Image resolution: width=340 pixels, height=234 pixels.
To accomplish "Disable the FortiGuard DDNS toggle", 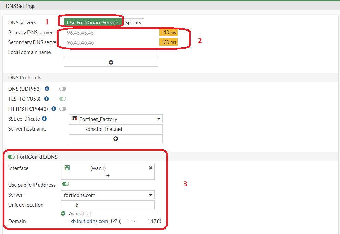I will [11, 157].
